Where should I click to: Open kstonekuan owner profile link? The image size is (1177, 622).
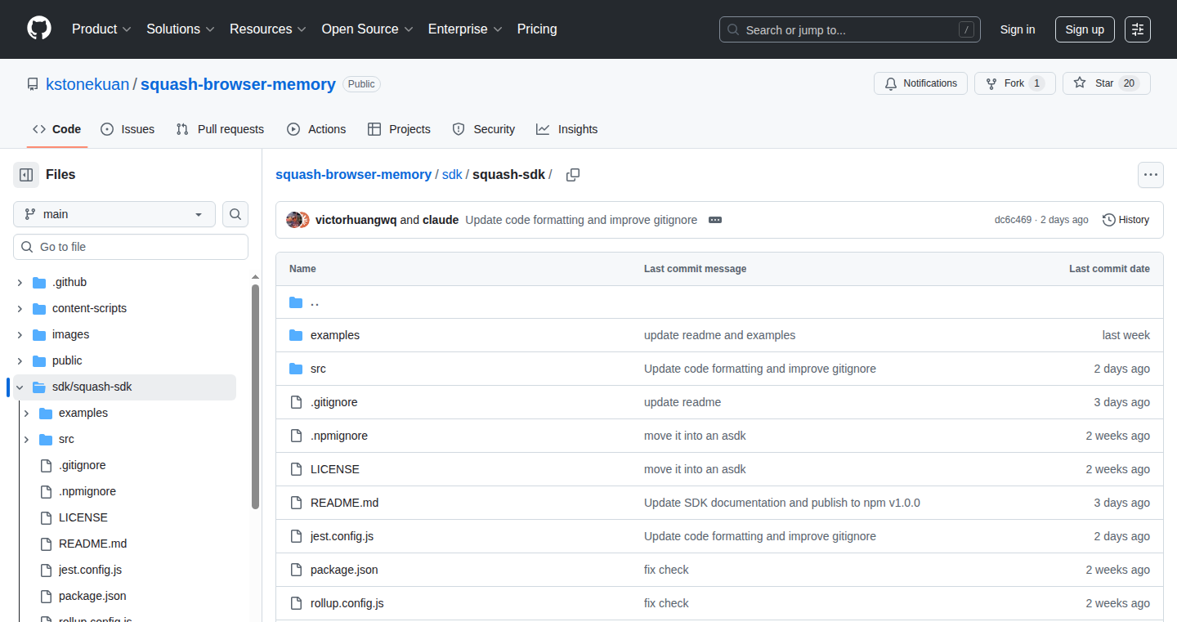pyautogui.click(x=87, y=84)
